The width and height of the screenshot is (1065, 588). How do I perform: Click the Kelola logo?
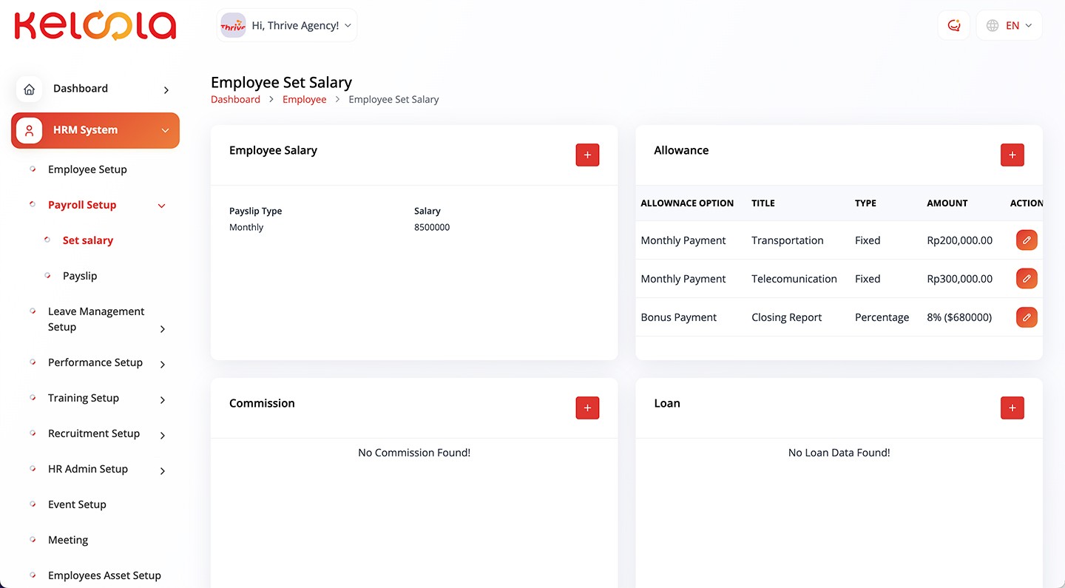click(95, 26)
